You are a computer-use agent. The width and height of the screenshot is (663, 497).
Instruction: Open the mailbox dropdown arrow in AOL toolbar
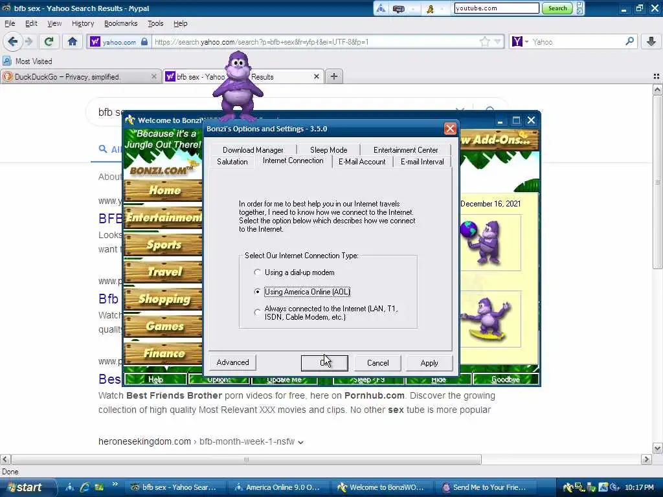(412, 8)
